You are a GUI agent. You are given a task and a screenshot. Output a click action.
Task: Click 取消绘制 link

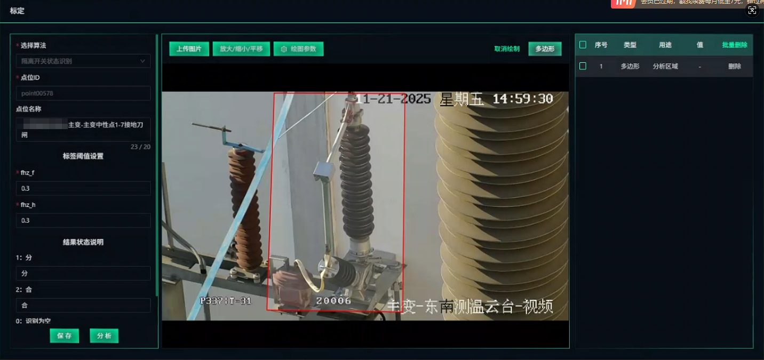pyautogui.click(x=507, y=49)
